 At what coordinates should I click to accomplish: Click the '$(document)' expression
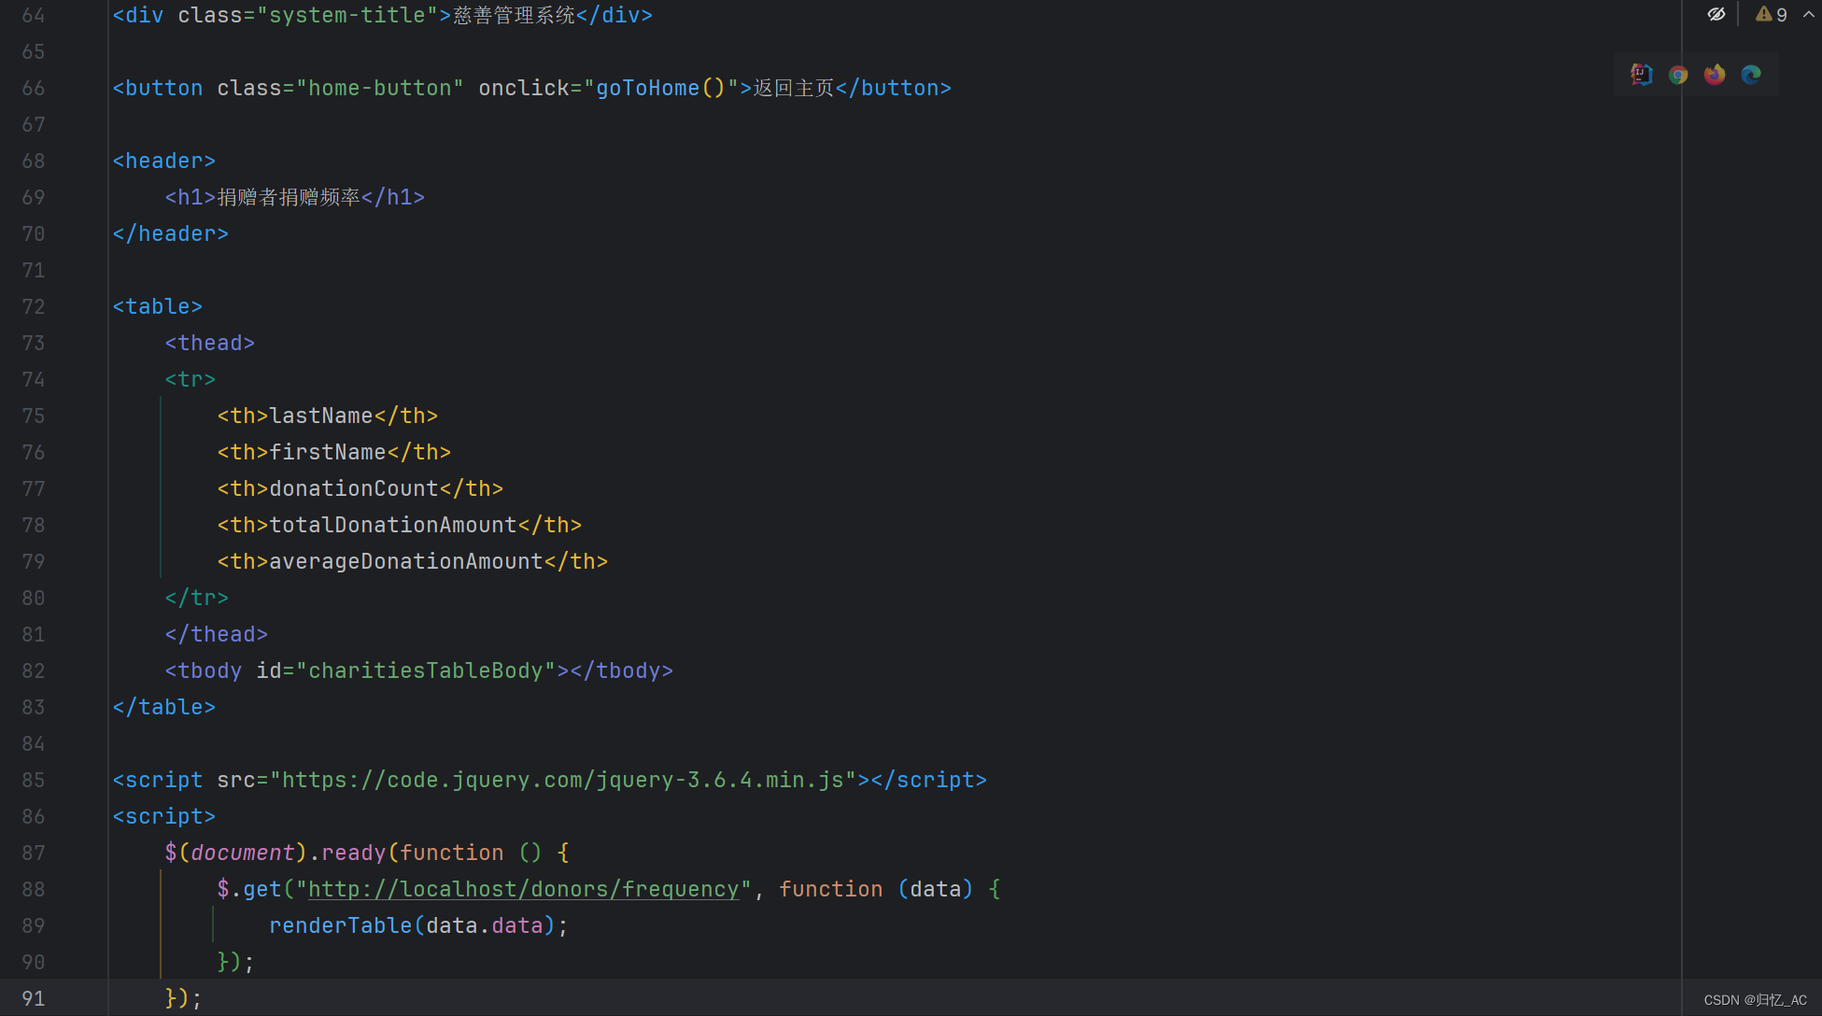click(x=236, y=853)
